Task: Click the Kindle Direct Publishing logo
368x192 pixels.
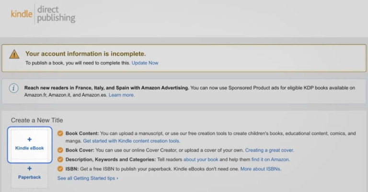Action: [43, 14]
